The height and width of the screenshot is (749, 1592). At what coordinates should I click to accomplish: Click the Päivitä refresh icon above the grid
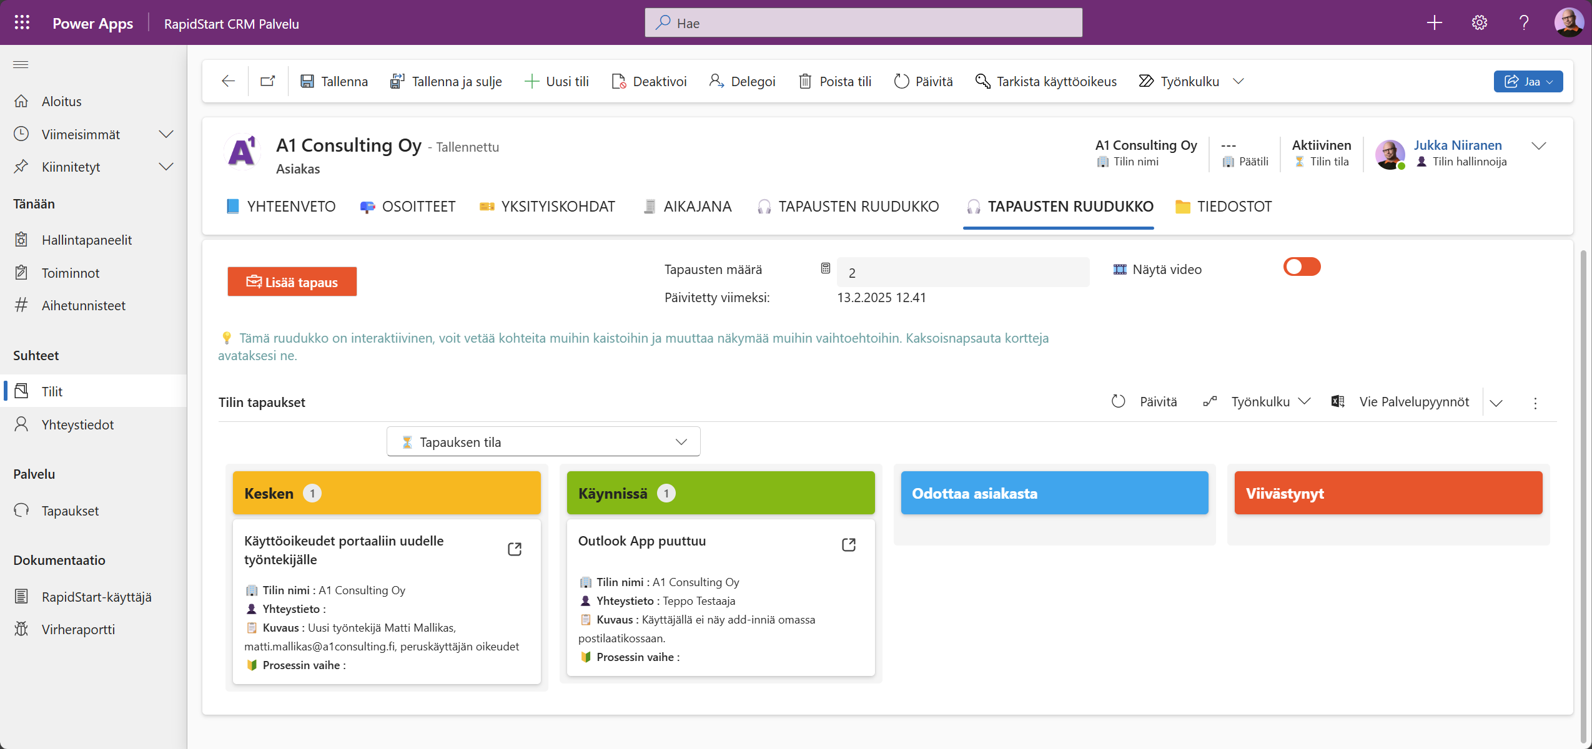tap(1118, 401)
